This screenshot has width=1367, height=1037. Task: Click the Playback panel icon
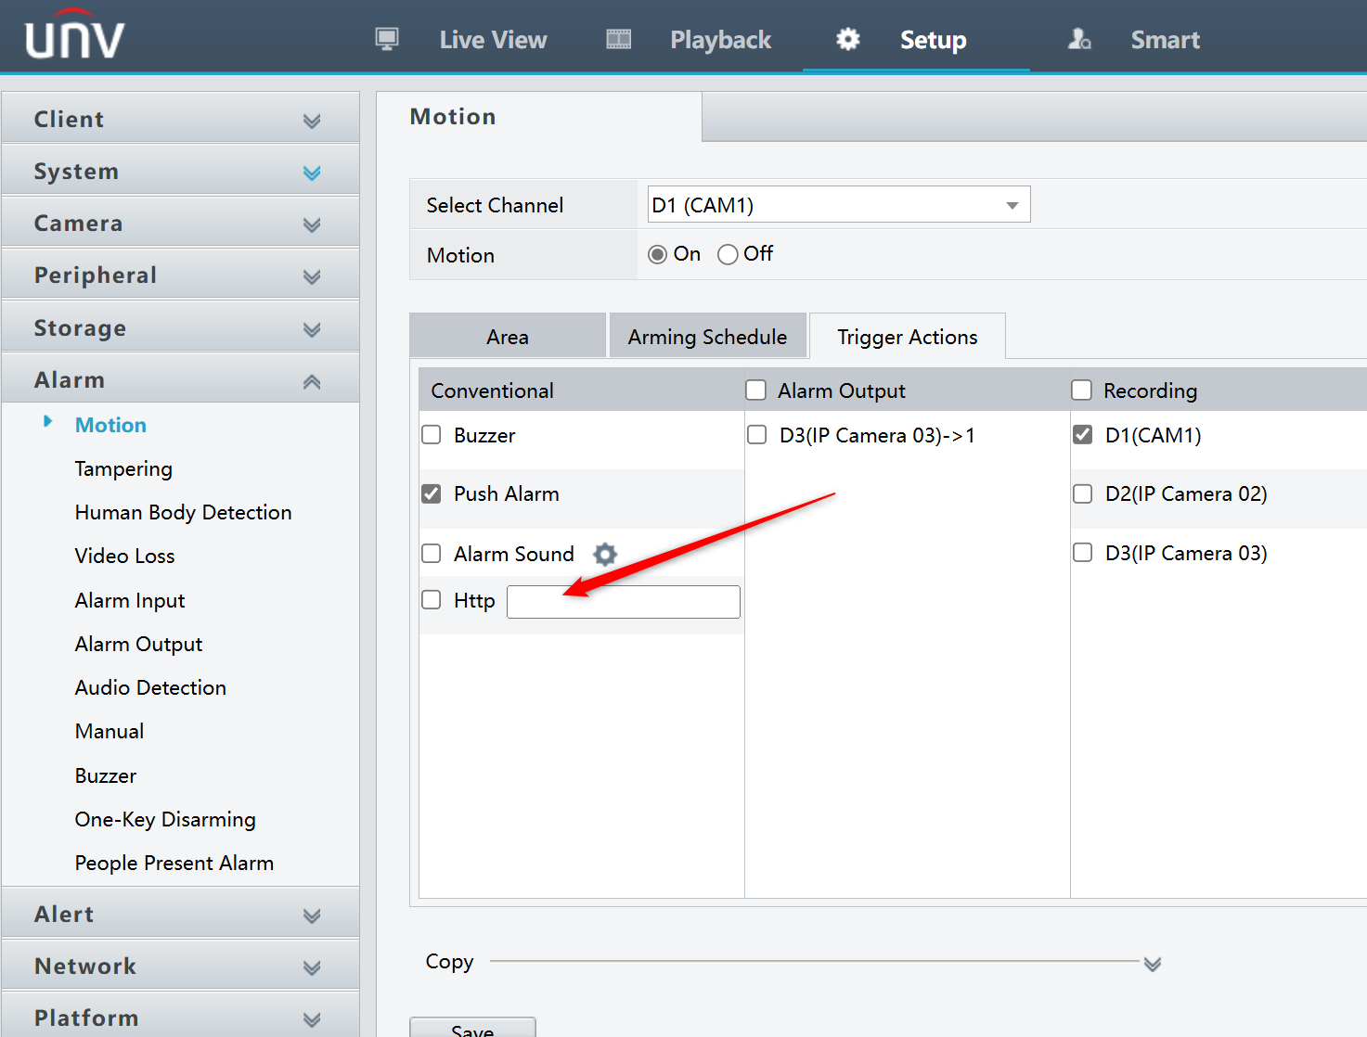(x=616, y=39)
